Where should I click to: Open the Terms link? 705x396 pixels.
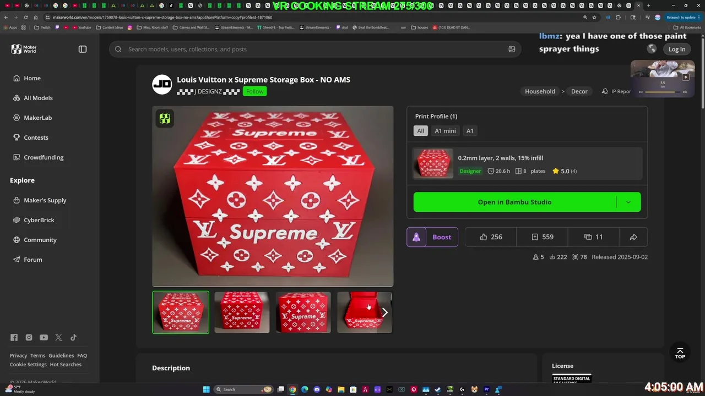(x=37, y=355)
